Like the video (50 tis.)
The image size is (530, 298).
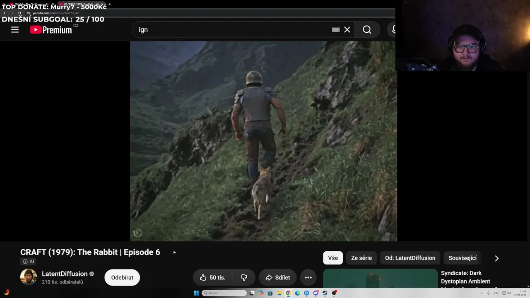(212, 278)
